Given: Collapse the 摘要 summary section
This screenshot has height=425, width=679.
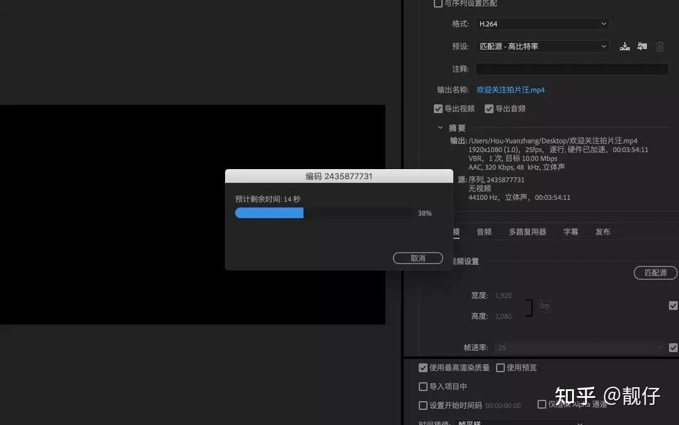Looking at the screenshot, I should [x=440, y=128].
